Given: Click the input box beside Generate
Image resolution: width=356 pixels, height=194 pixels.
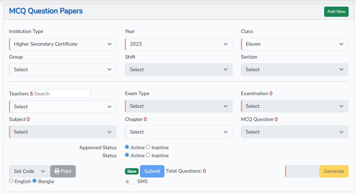Looking at the screenshot, I should click(302, 171).
